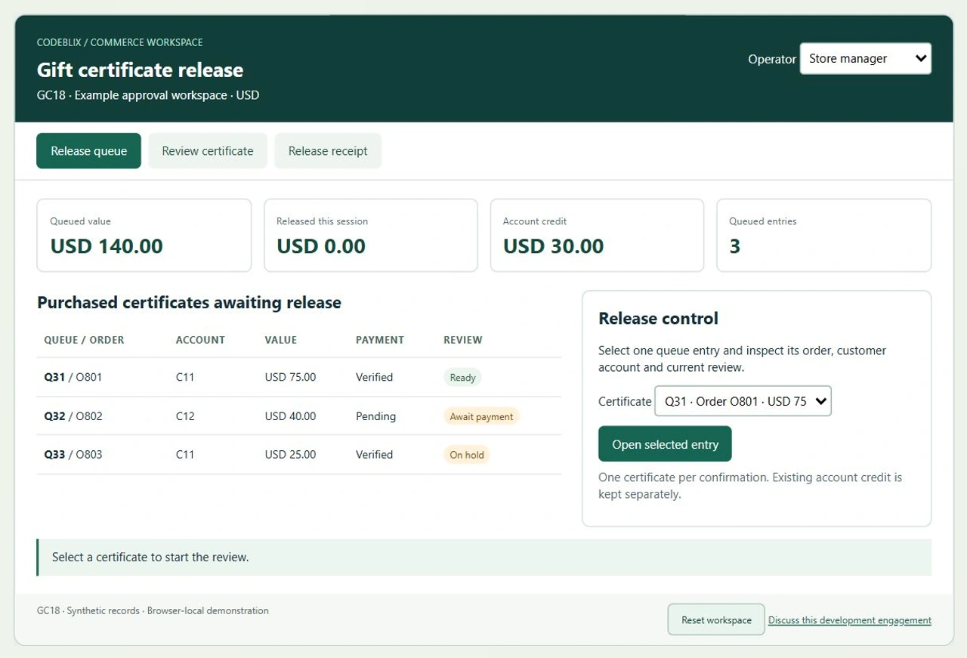Viewport: 967px width, 658px height.
Task: Click the Verified payment in Q31 row
Action: [374, 377]
